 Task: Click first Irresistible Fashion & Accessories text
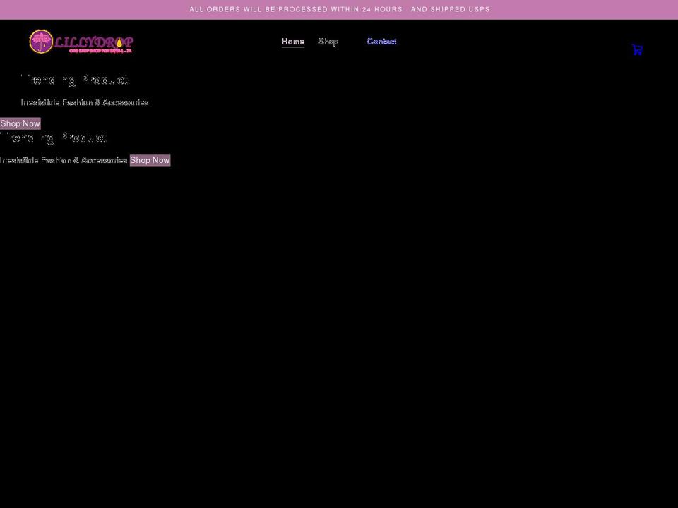pos(85,102)
